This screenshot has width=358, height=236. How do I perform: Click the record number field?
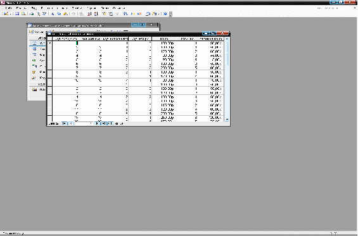click(x=84, y=123)
